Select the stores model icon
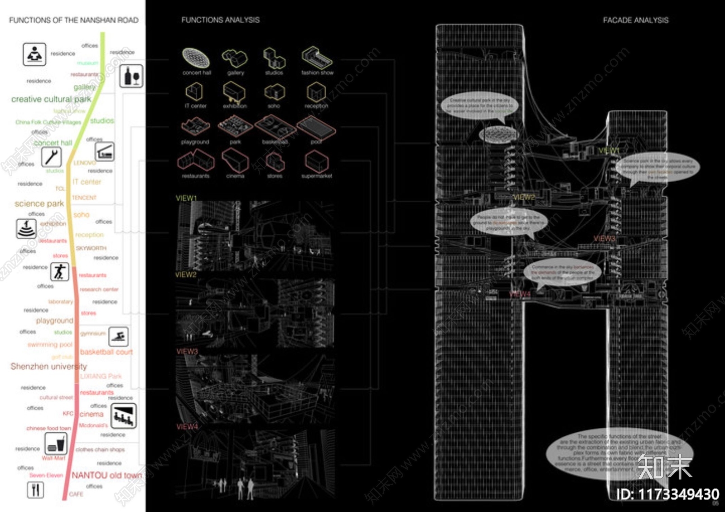Image resolution: width=725 pixels, height=512 pixels. 275,162
